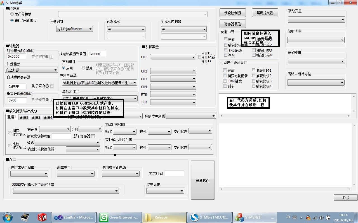This screenshot has height=223, width=358.
Task: Open the Windows Start menu orb
Action: pyautogui.click(x=7, y=217)
